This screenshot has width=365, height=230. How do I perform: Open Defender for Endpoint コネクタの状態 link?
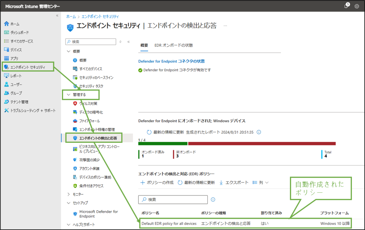[x=172, y=61]
